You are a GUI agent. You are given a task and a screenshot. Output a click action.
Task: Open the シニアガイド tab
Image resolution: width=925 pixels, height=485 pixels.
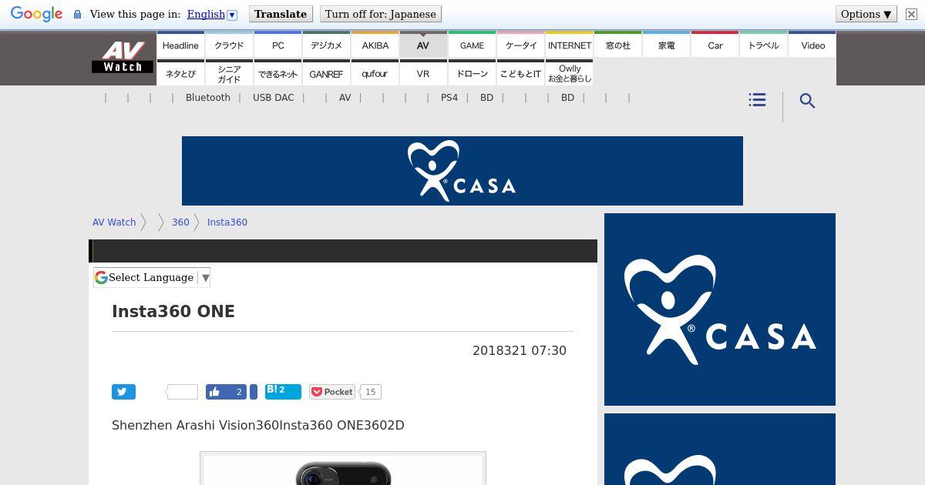click(229, 74)
